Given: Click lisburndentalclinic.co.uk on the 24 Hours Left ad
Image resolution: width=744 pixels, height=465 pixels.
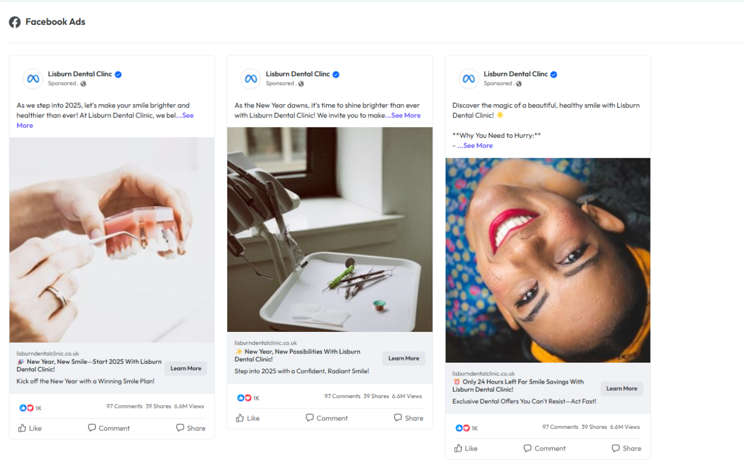Looking at the screenshot, I should point(484,374).
